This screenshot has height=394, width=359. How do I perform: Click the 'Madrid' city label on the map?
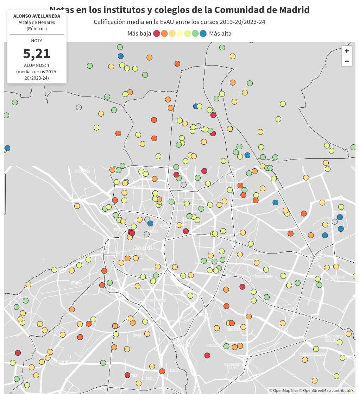click(143, 248)
